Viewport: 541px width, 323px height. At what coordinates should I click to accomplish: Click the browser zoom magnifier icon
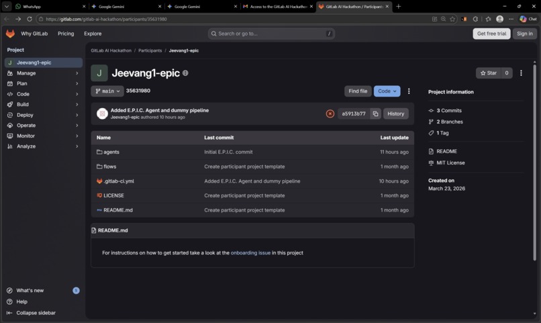(444, 19)
